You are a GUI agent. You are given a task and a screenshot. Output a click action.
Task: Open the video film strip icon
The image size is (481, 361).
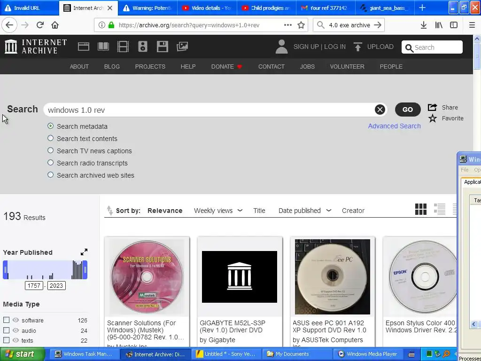(x=123, y=47)
